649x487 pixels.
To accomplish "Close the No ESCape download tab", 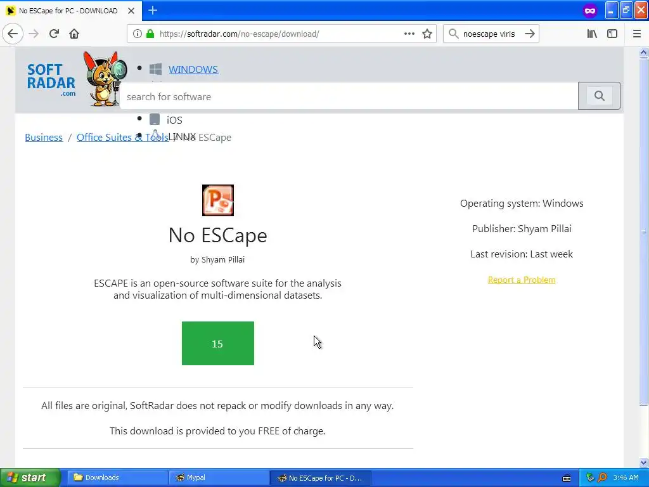I will [x=131, y=11].
